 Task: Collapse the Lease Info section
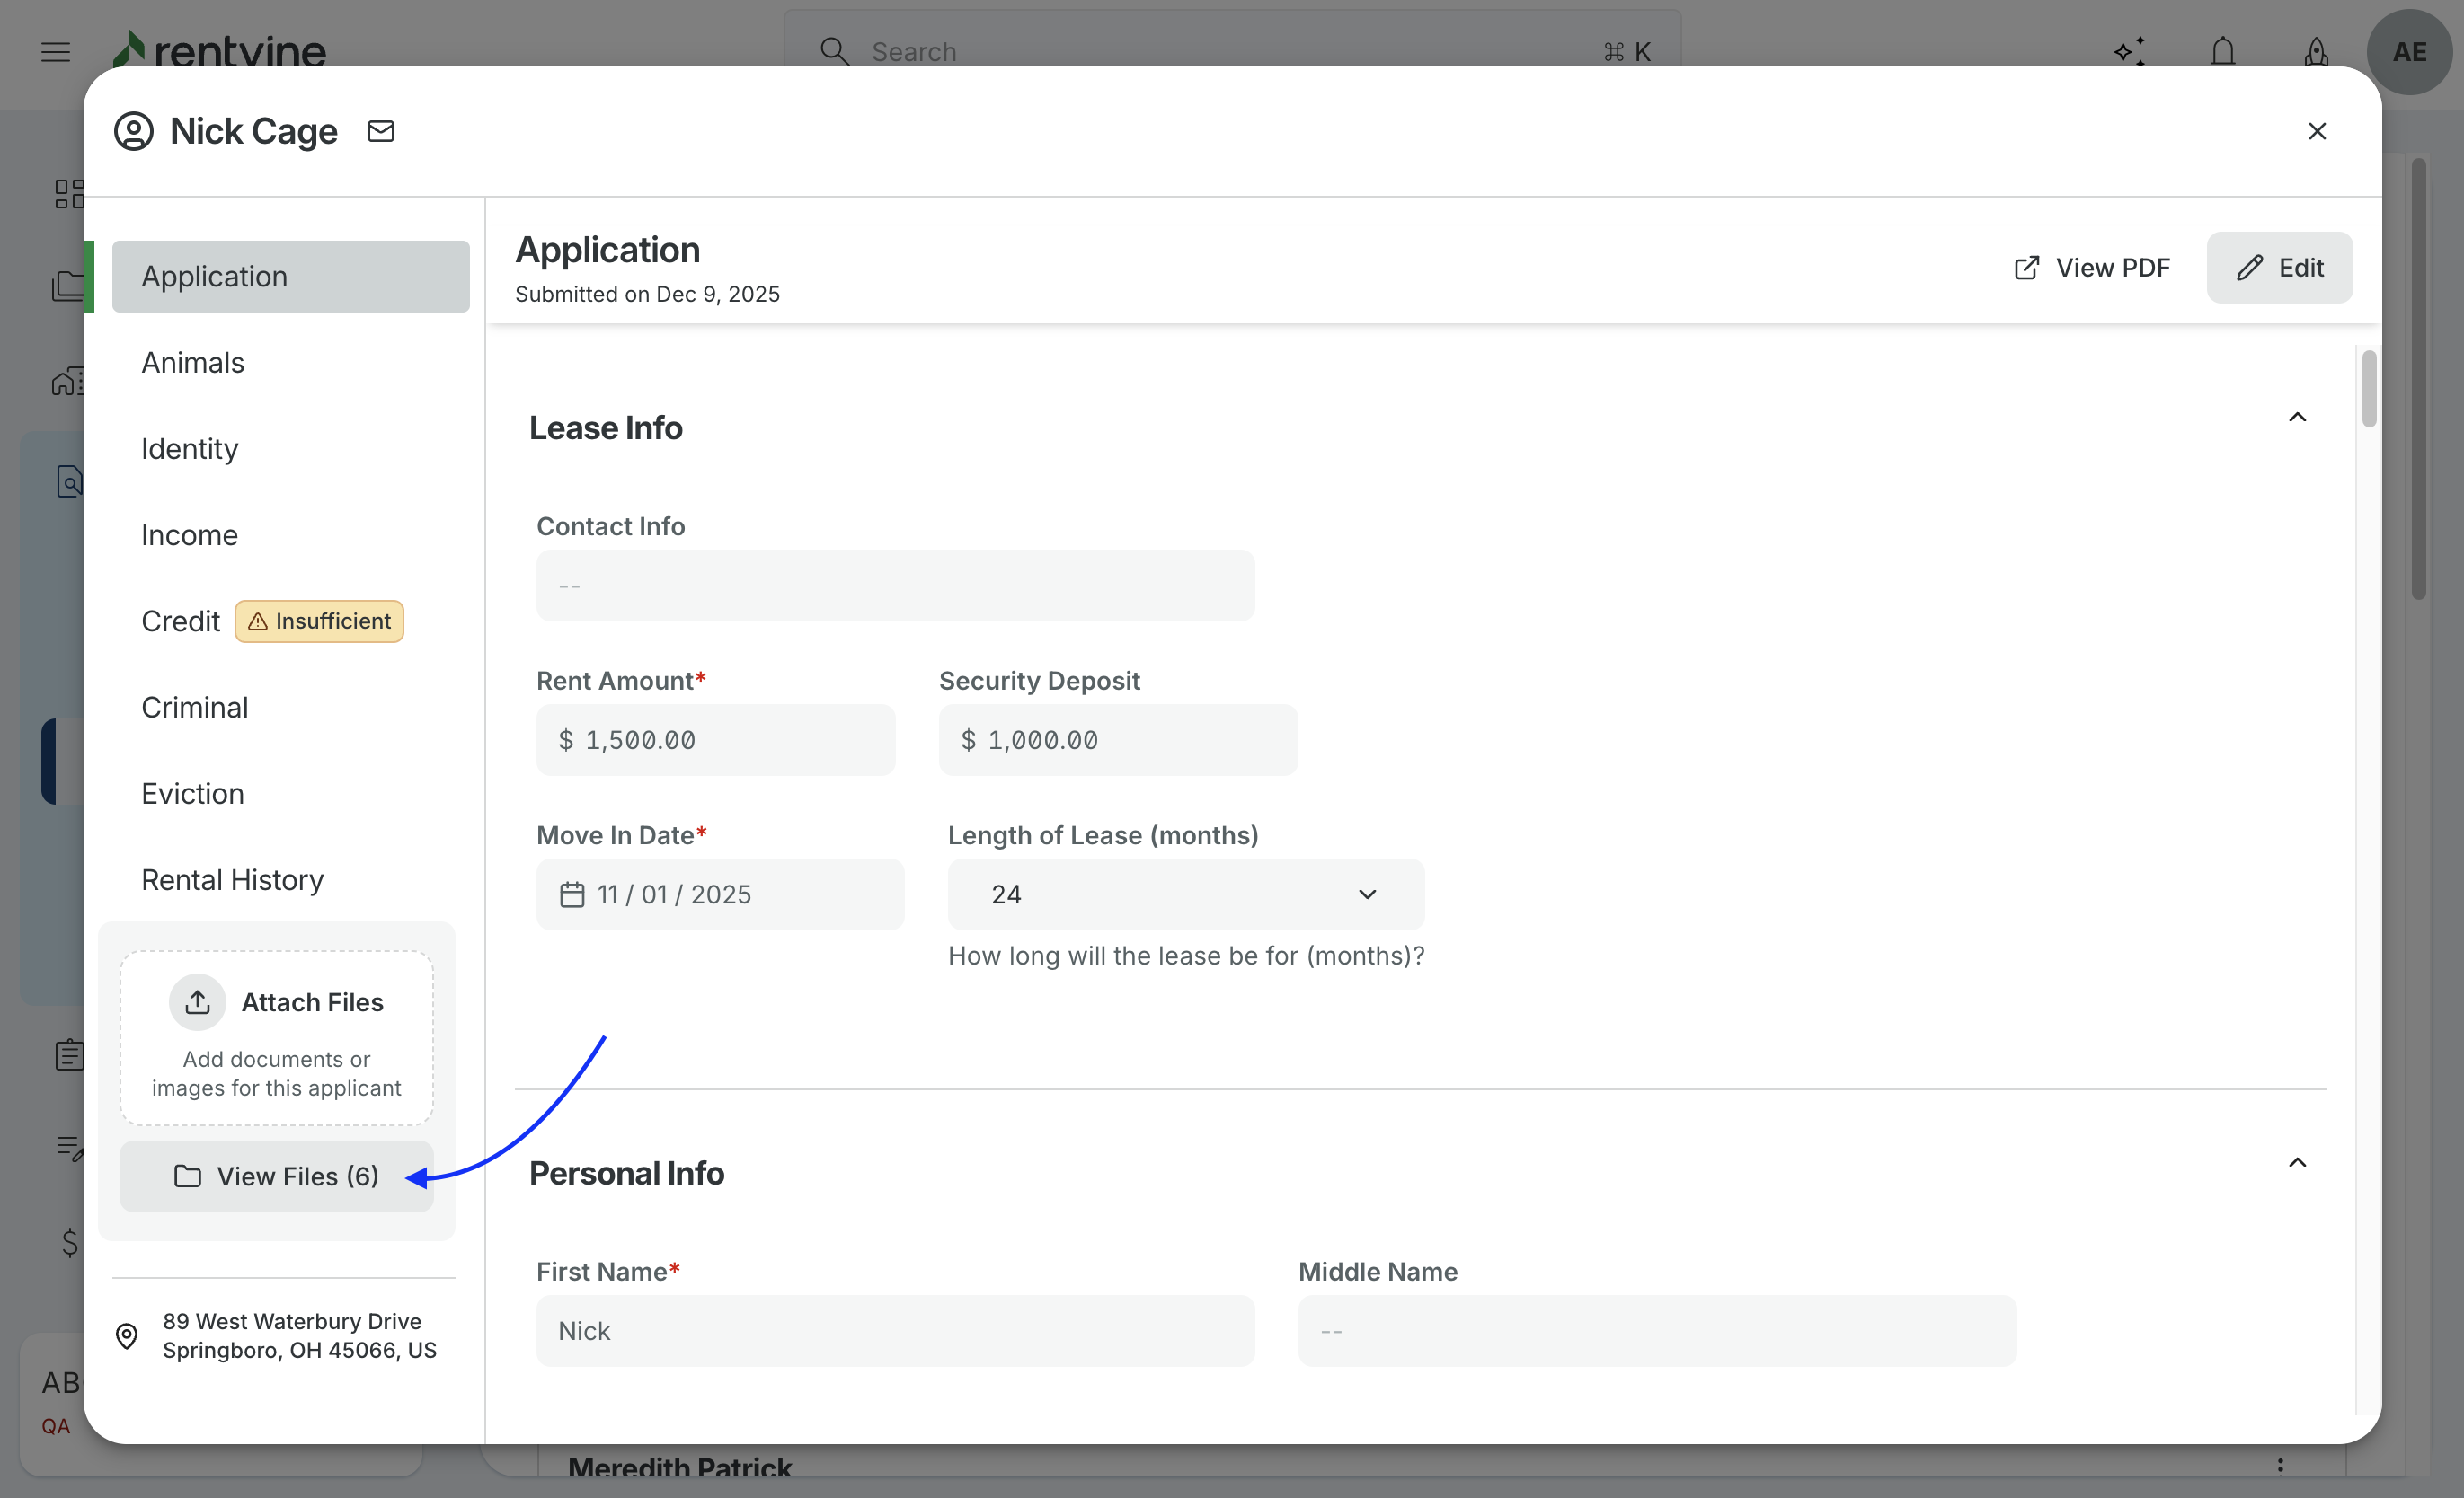coord(2297,418)
